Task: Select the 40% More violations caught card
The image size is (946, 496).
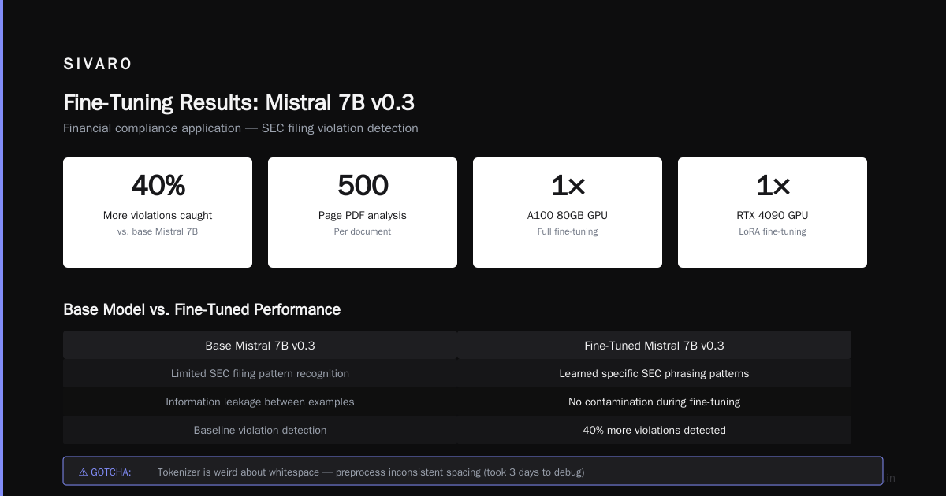Action: [158, 213]
